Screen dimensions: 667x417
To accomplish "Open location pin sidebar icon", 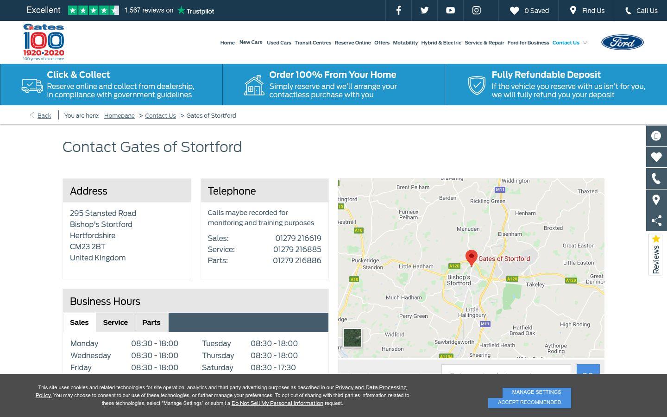I will coord(656,200).
